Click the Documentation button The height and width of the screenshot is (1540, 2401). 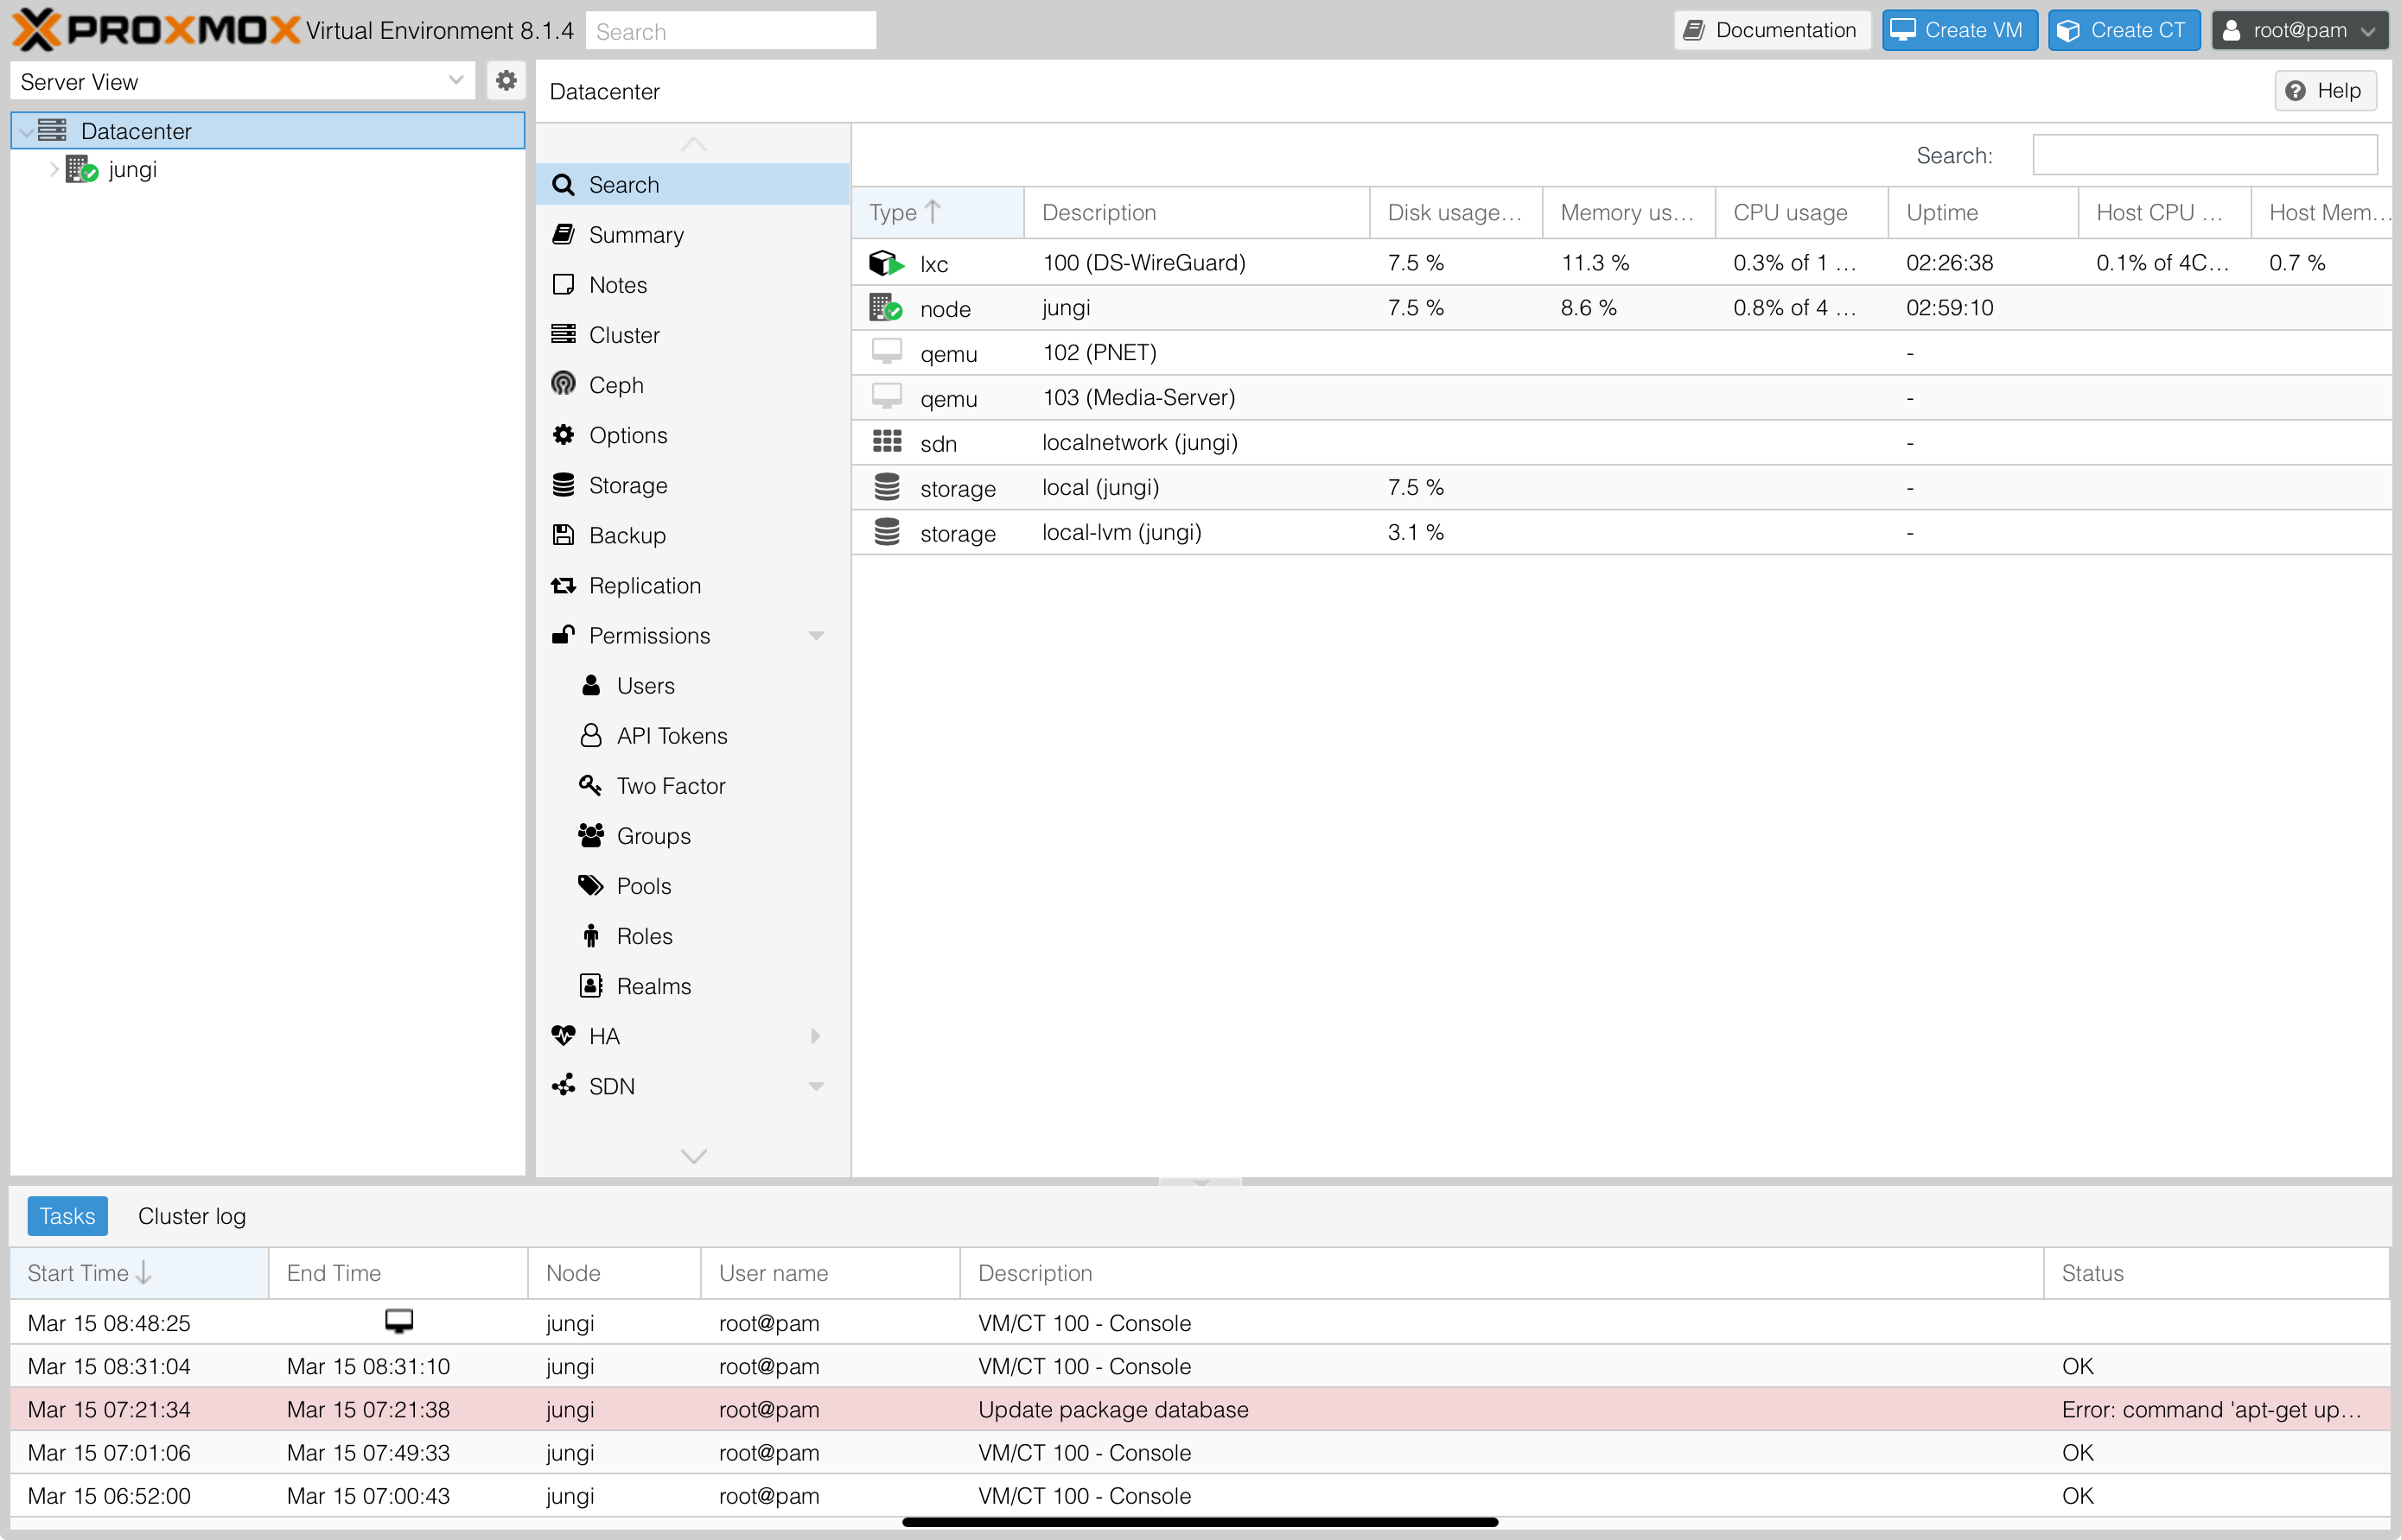1771,30
